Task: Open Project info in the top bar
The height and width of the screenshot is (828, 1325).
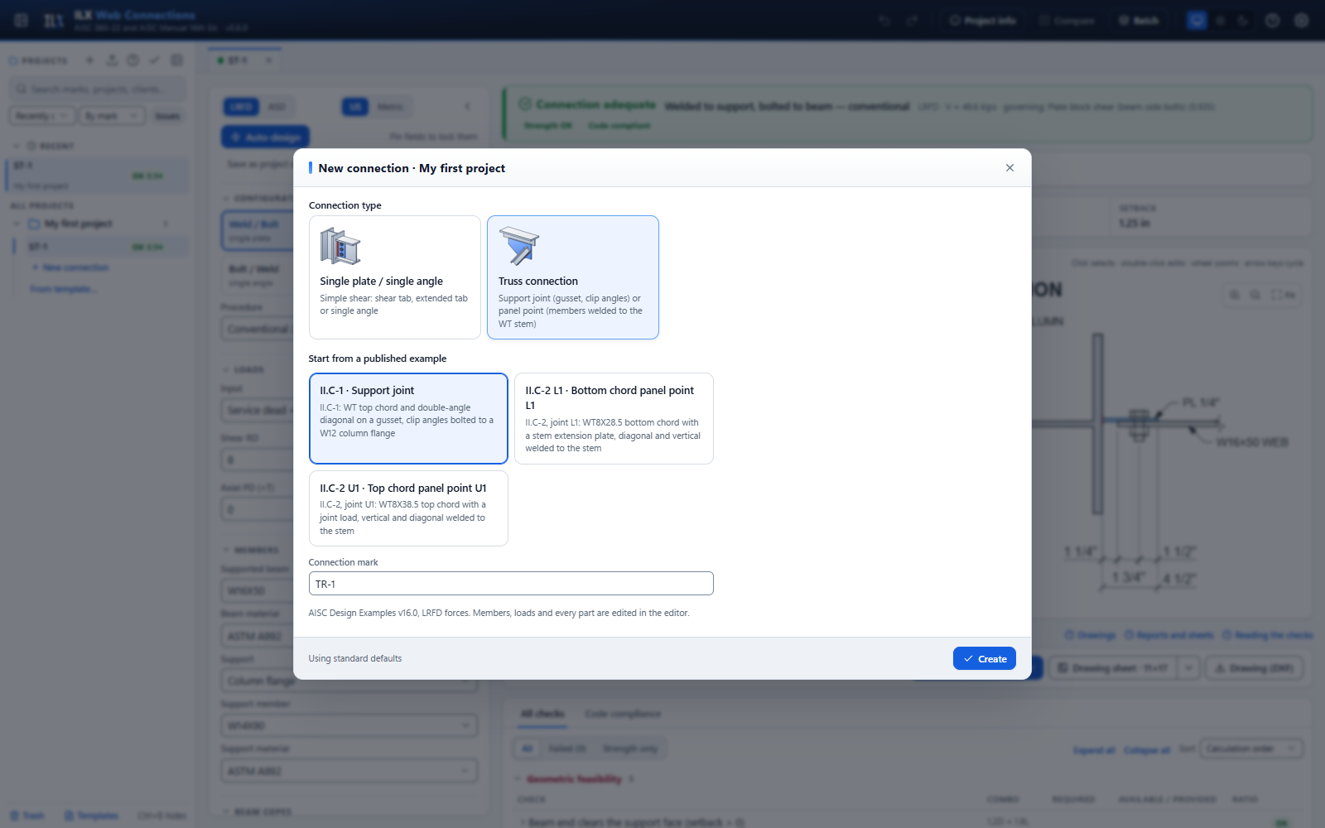Action: coord(982,21)
